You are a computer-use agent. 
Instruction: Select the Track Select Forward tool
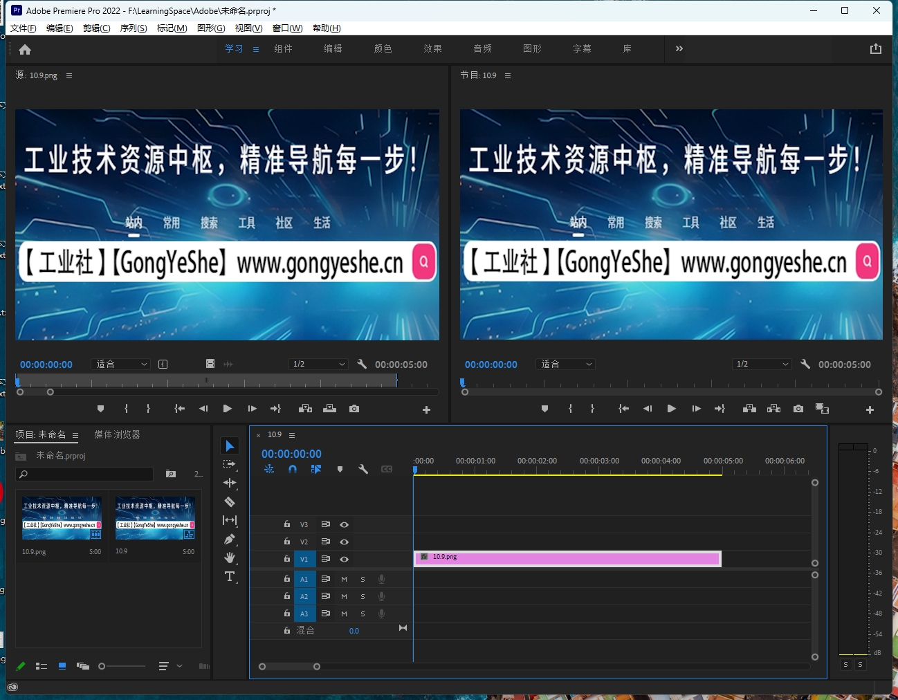tap(230, 464)
